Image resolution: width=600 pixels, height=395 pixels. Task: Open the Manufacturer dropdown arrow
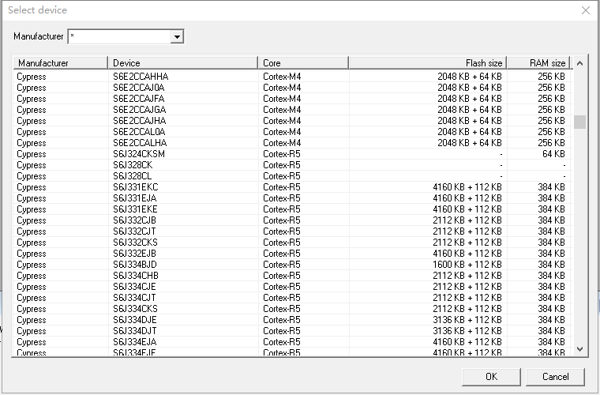177,37
